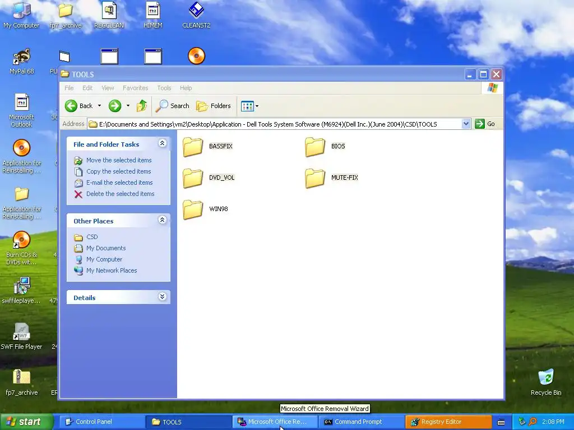Open the BIOS folder icon

(x=315, y=147)
